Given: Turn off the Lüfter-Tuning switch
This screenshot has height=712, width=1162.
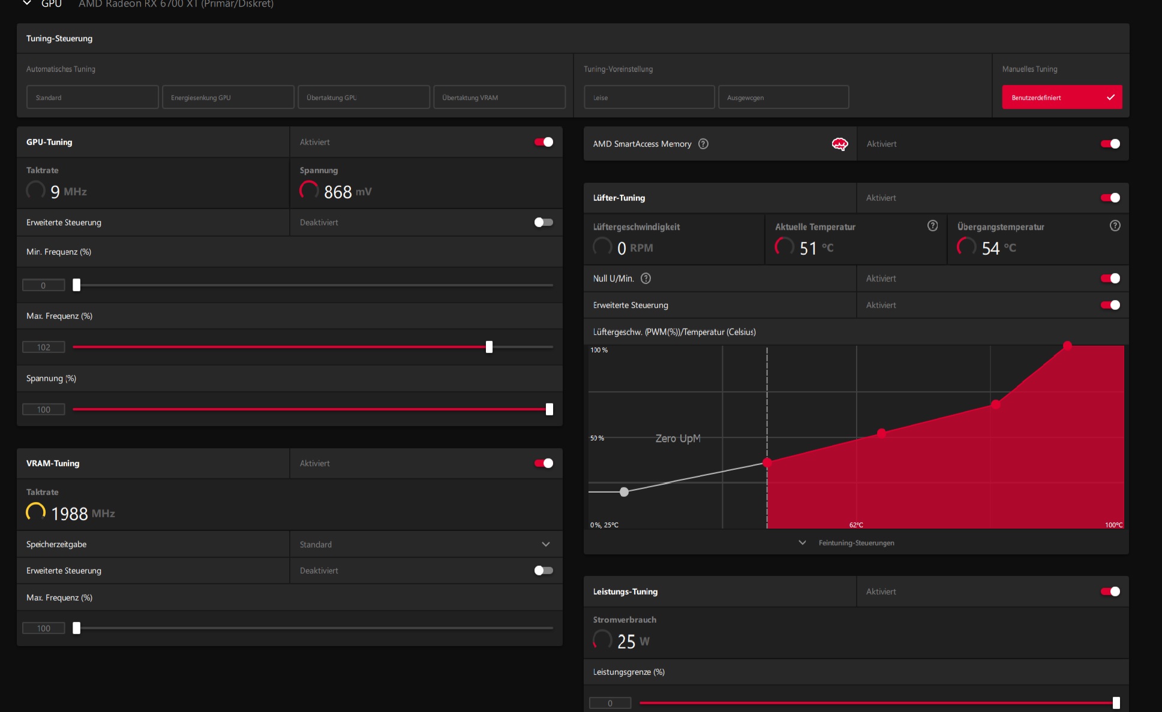Looking at the screenshot, I should click(1110, 198).
